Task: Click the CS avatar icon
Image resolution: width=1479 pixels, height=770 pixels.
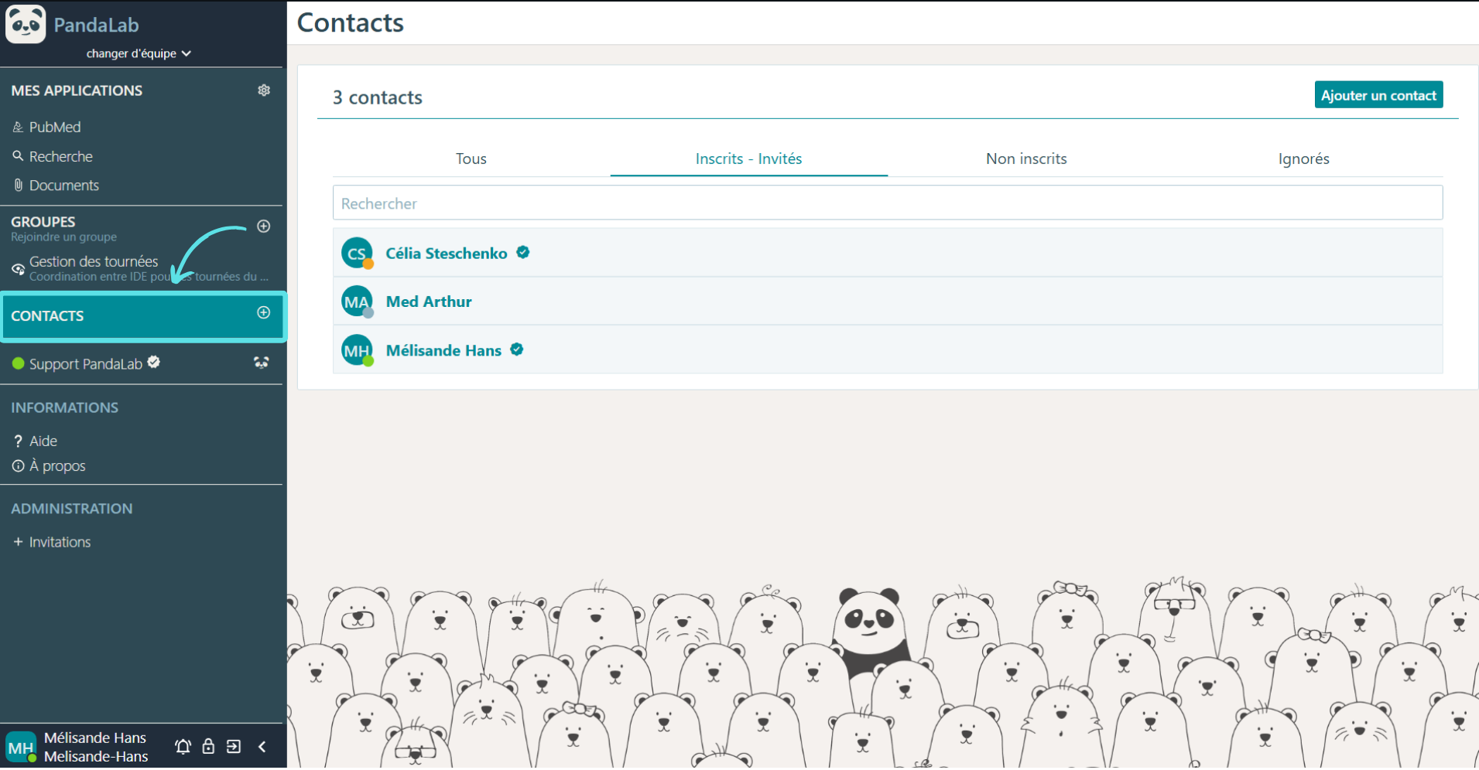Action: coord(357,253)
